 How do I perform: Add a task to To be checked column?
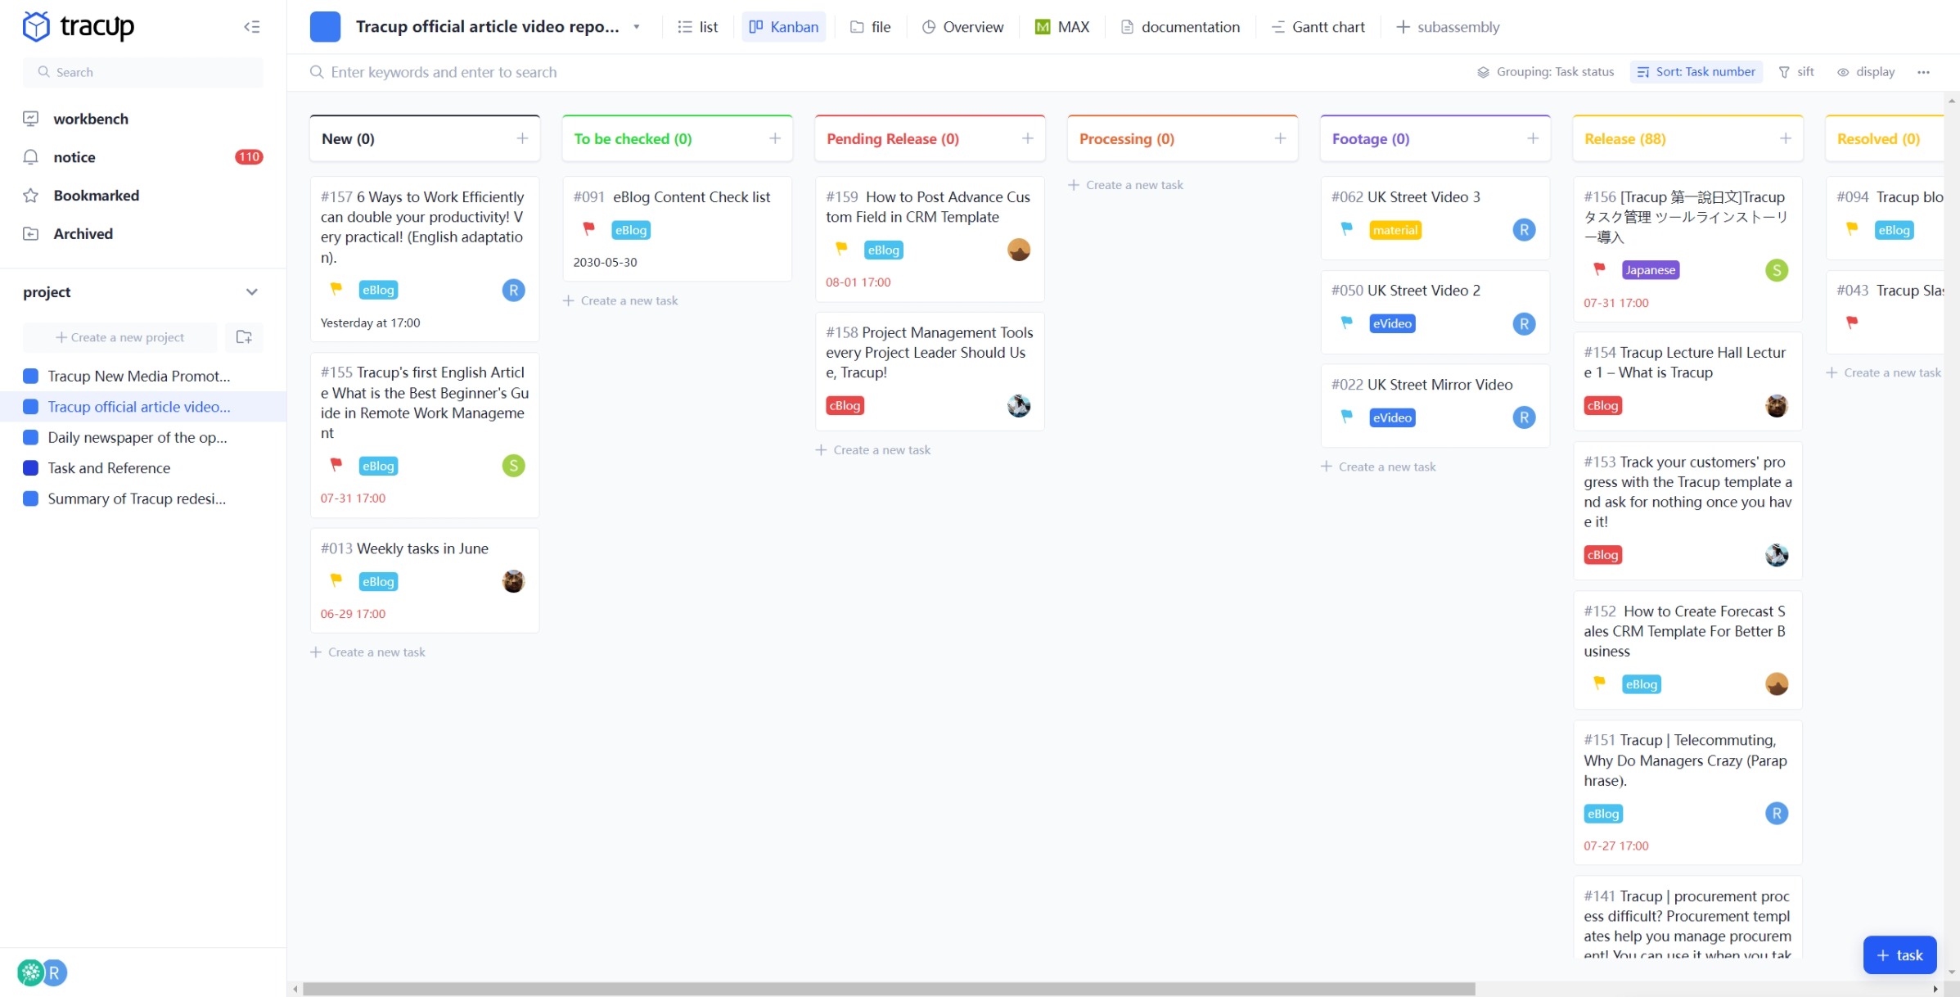(775, 139)
